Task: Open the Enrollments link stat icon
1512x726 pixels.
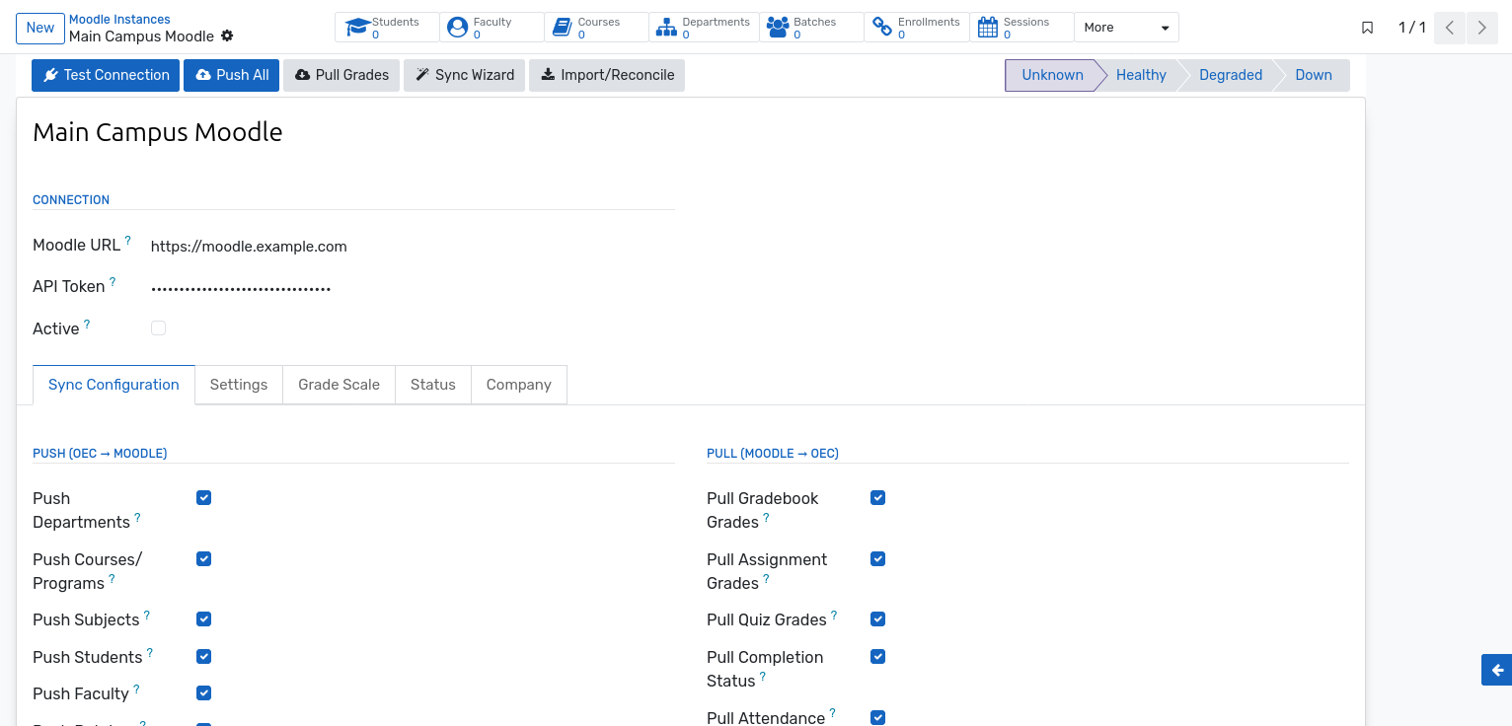Action: pos(882,28)
